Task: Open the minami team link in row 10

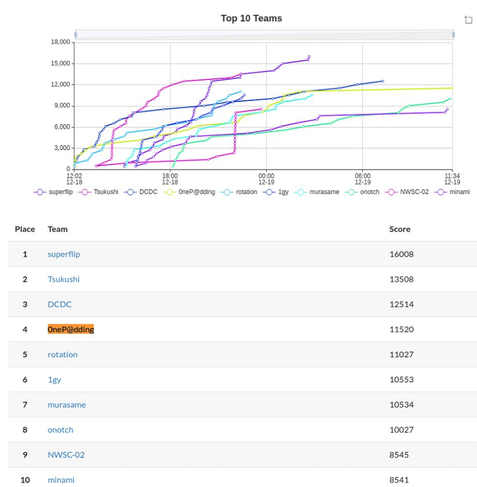Action: click(61, 480)
